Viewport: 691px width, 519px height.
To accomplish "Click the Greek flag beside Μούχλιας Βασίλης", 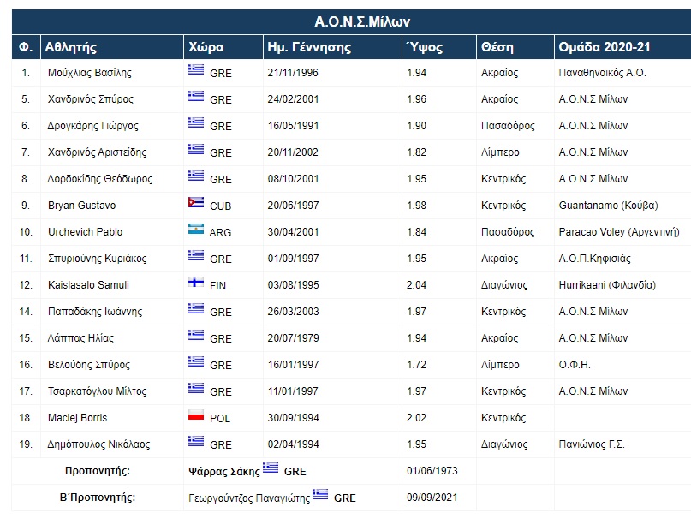I will pos(195,71).
